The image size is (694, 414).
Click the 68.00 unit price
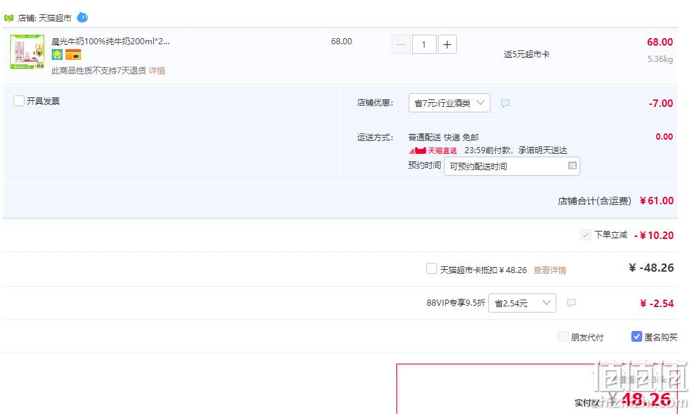(342, 41)
